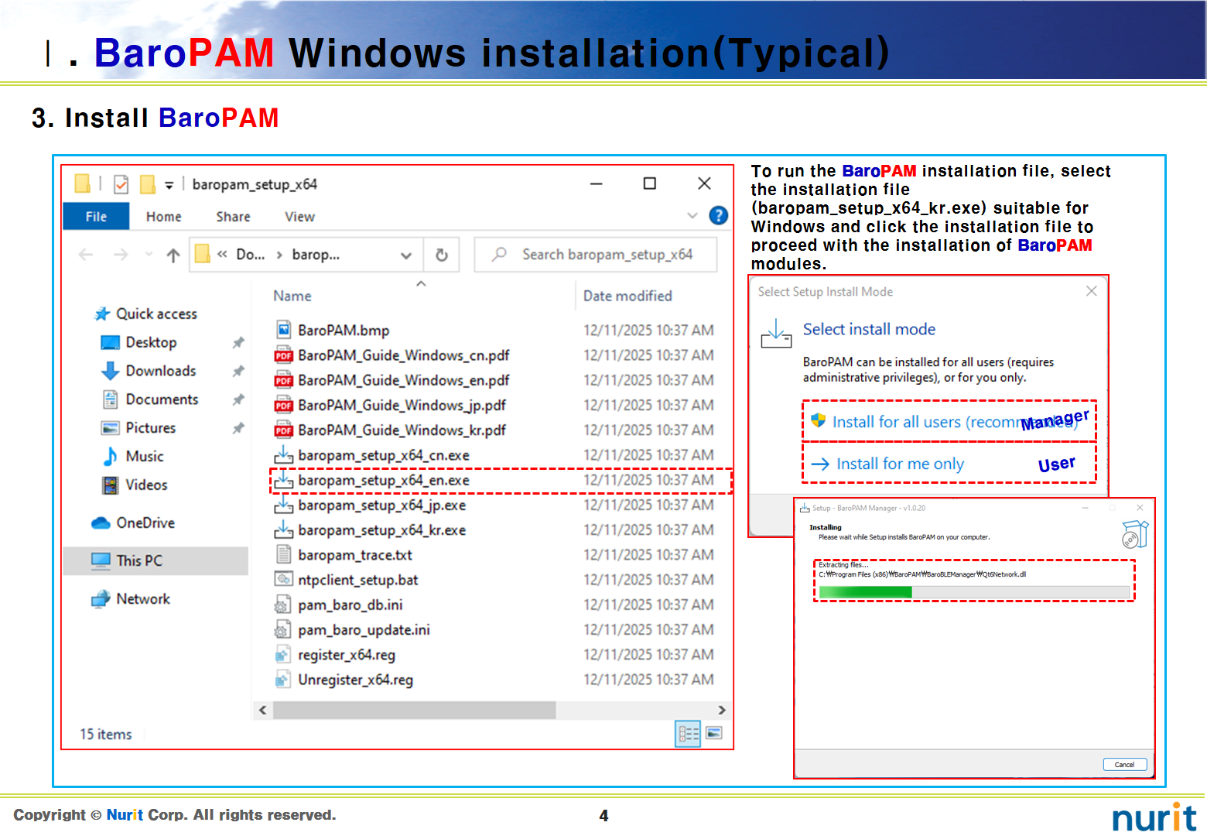Expand the ribbon with the chevron
This screenshot has width=1207, height=836.
pos(692,216)
